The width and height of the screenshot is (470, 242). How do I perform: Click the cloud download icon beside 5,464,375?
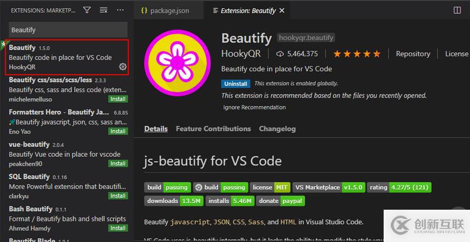280,54
